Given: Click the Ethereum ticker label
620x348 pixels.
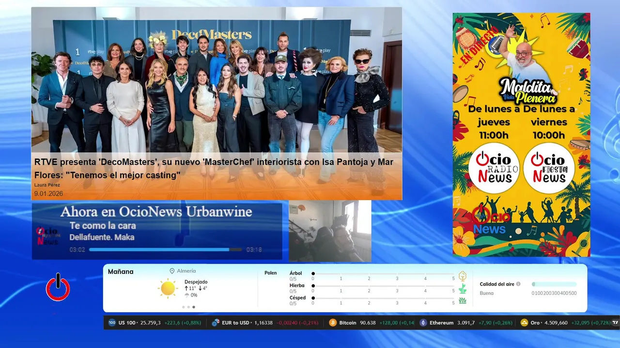Looking at the screenshot, I should pyautogui.click(x=441, y=322).
